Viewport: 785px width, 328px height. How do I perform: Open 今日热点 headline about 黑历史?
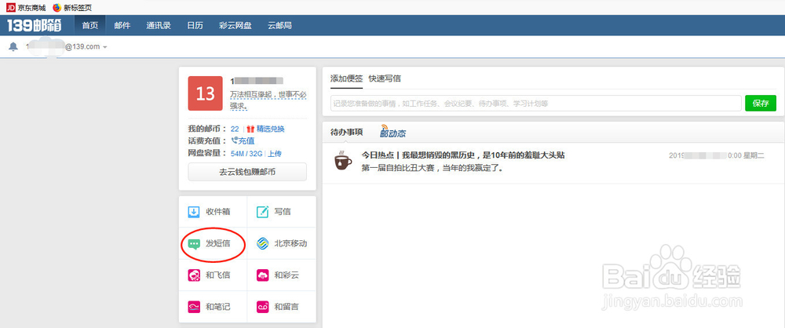tap(463, 155)
